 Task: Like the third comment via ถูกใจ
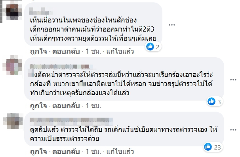click(38, 151)
